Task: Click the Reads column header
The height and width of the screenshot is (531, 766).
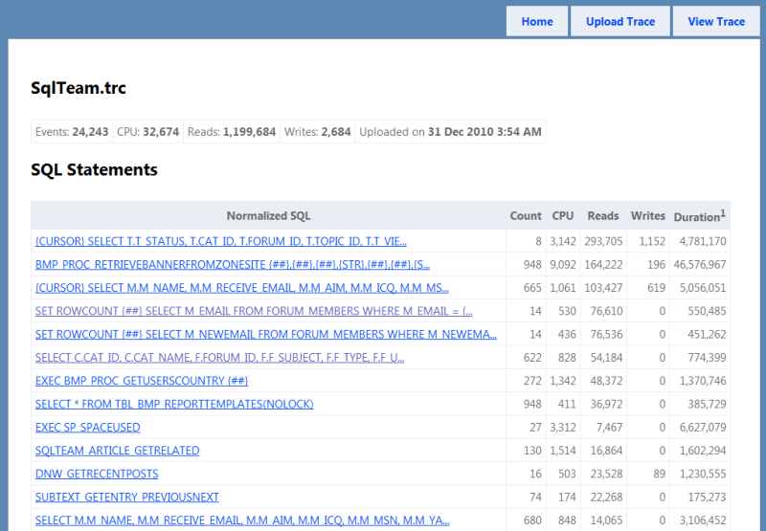Action: 603,215
